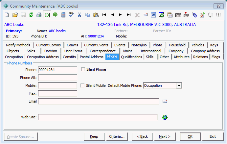Click into the Email field
Viewport: 227px width, 144px height.
99,101
